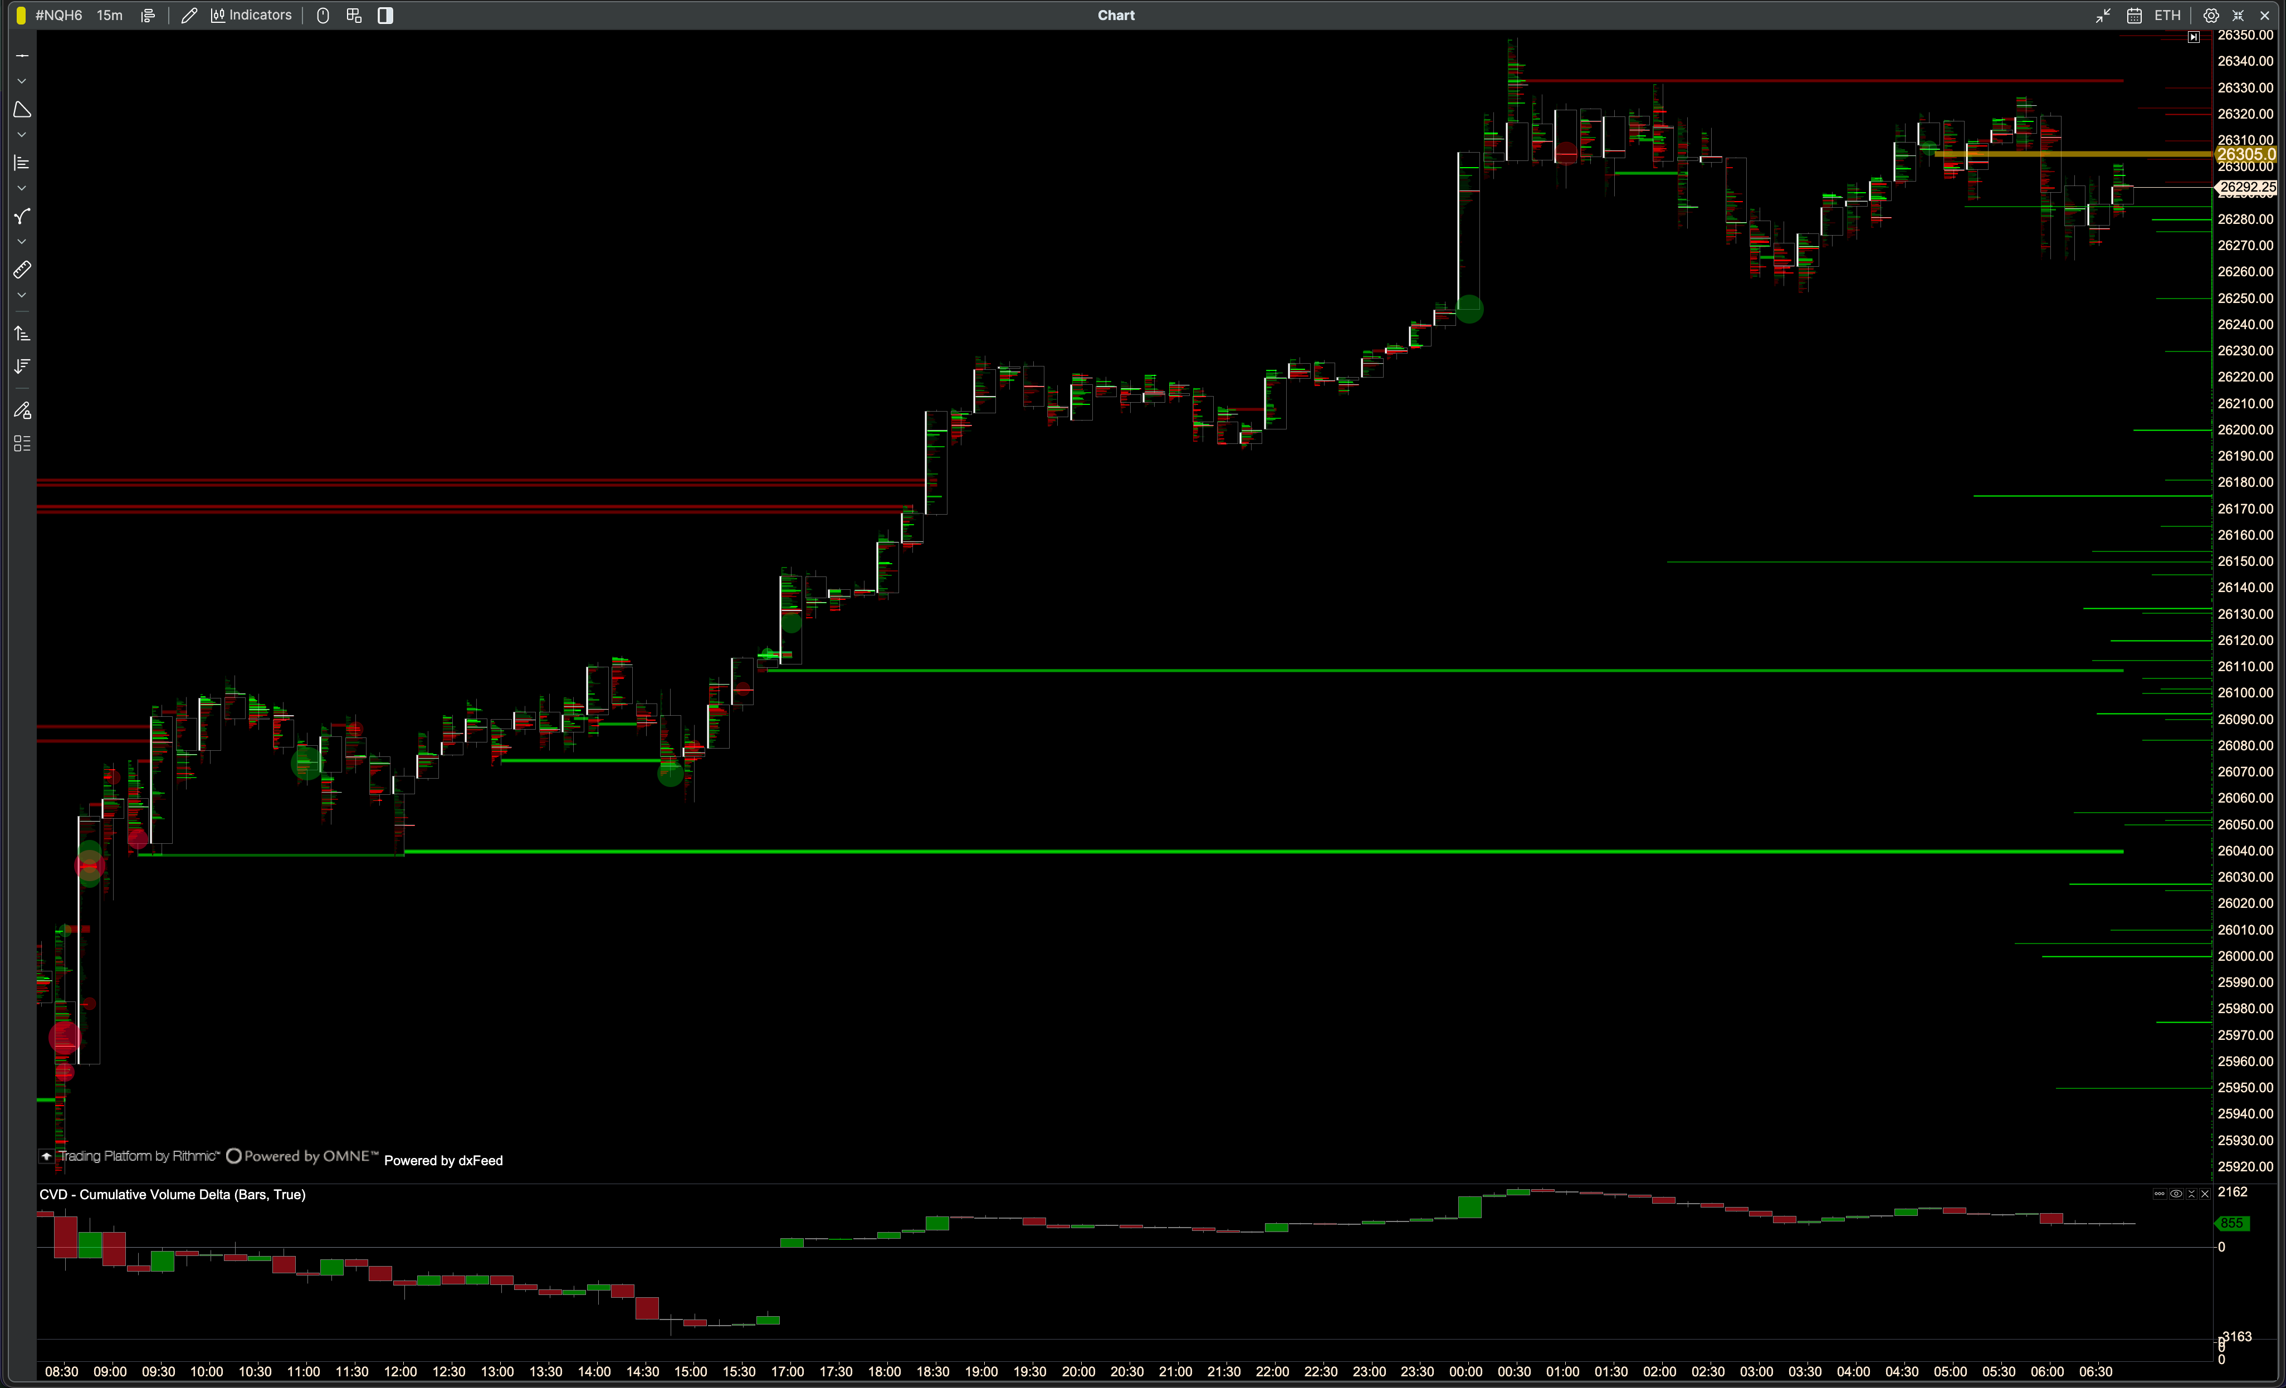The height and width of the screenshot is (1388, 2286).
Task: Toggle the side panel layout icon
Action: click(x=385, y=15)
